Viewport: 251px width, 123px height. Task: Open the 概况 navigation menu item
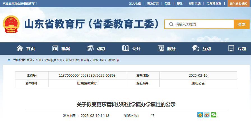[x=66, y=49]
